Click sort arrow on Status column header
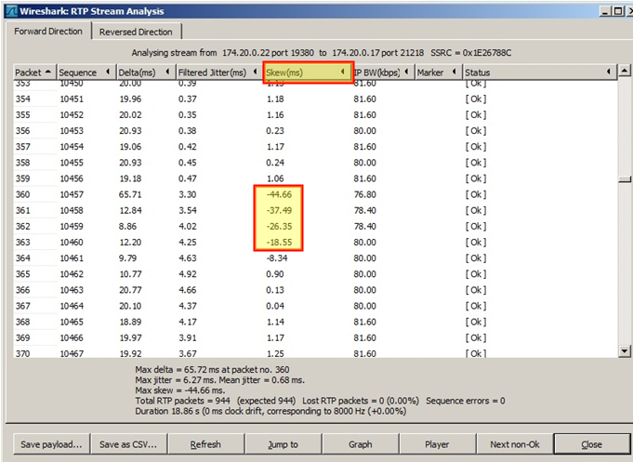The height and width of the screenshot is (462, 633). [x=609, y=72]
